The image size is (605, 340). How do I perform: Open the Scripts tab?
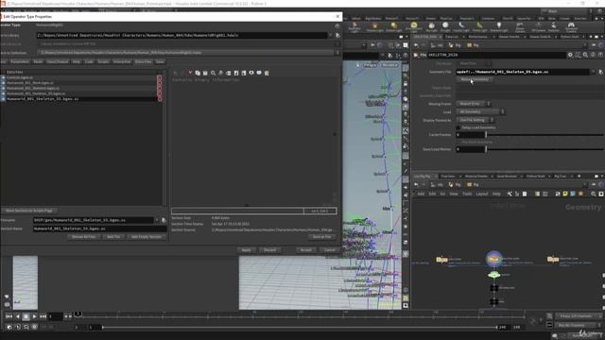click(103, 61)
